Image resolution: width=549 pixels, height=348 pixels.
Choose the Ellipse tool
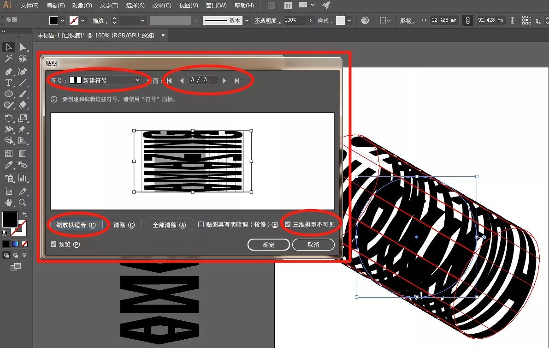[x=8, y=94]
